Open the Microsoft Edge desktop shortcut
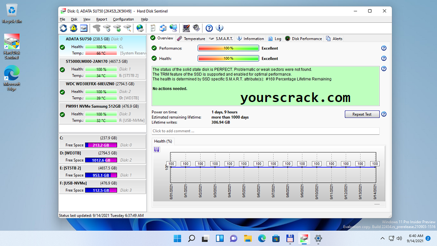 12,78
